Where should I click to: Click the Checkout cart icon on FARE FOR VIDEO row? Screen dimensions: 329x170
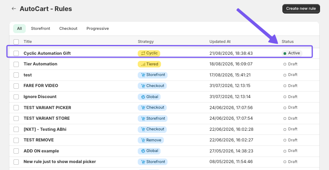click(143, 86)
